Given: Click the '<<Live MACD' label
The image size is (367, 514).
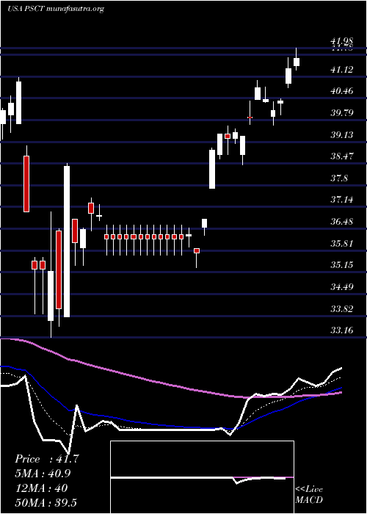Looking at the screenshot, I should [x=309, y=494].
